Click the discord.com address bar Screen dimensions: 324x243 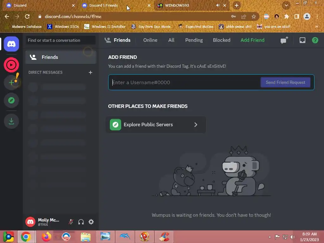click(132, 16)
